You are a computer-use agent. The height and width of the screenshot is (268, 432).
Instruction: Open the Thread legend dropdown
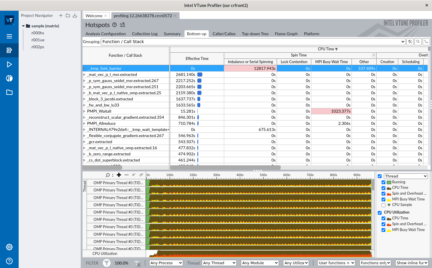(x=406, y=176)
